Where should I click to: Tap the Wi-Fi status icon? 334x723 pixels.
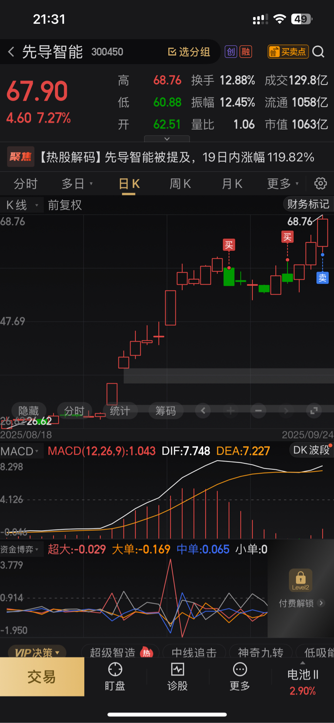pyautogui.click(x=280, y=19)
